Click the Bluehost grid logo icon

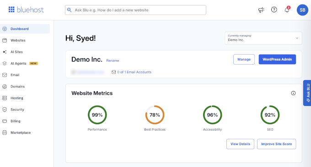[x=11, y=10]
